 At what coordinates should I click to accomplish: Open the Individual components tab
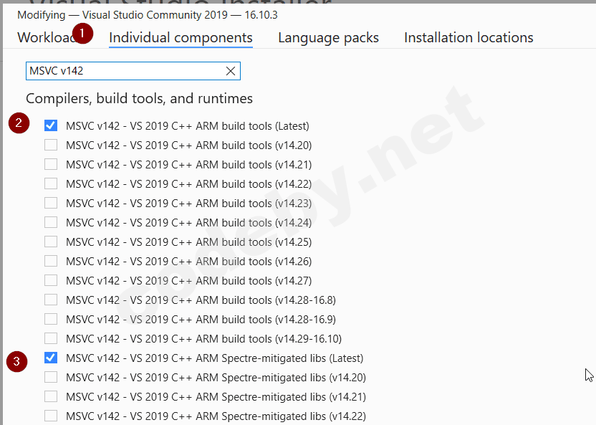coord(181,38)
